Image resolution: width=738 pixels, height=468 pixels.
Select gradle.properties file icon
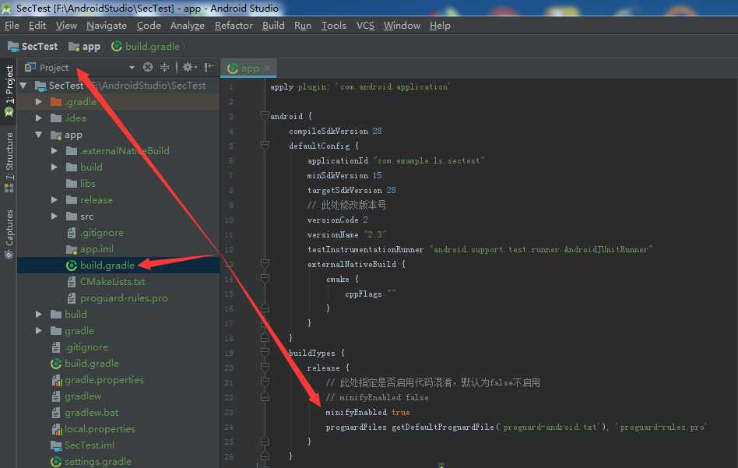click(56, 380)
